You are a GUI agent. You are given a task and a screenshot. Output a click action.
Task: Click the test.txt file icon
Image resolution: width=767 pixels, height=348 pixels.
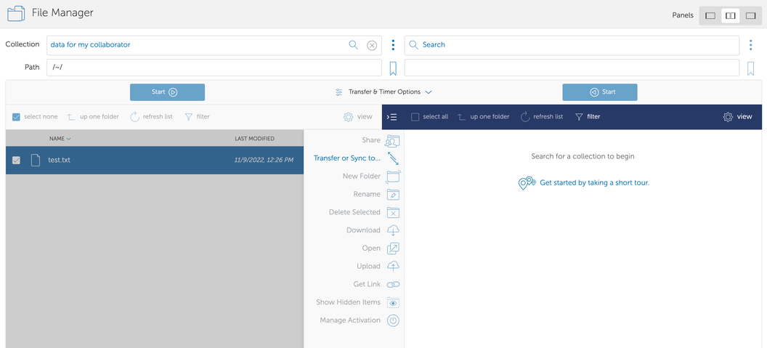click(x=35, y=160)
